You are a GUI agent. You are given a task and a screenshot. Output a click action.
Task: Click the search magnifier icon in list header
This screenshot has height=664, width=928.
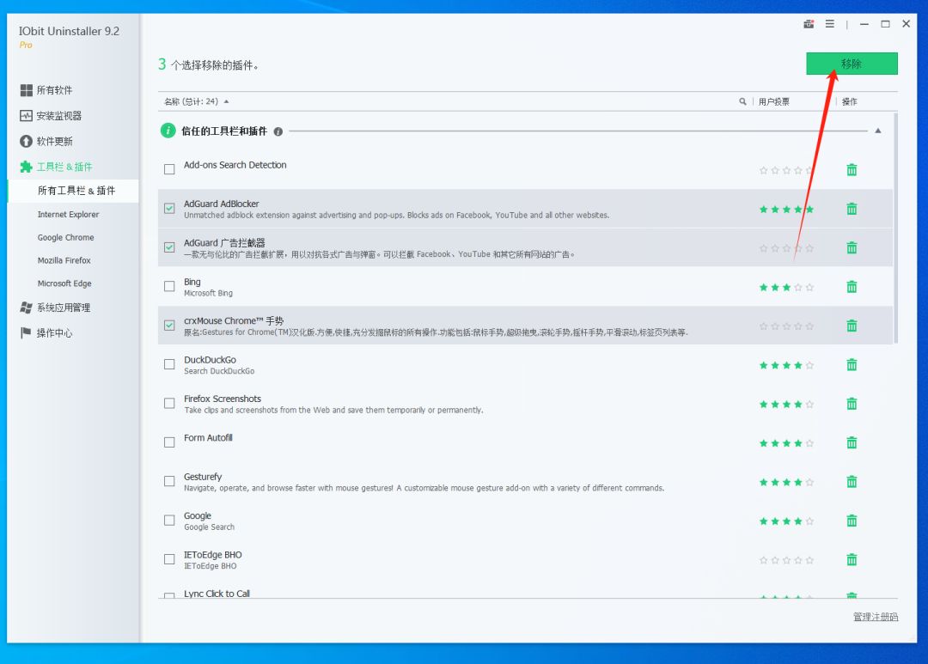(x=742, y=101)
